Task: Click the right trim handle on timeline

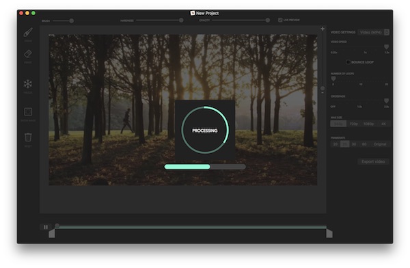Action: (329, 233)
